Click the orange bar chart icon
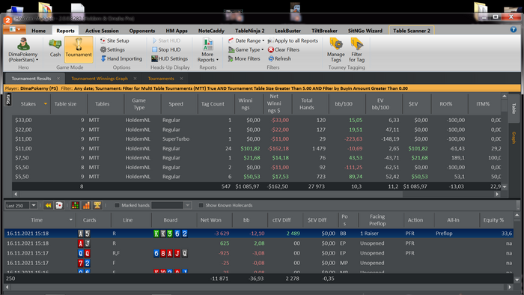Screen dimensions: 524x295 (x=86, y=205)
